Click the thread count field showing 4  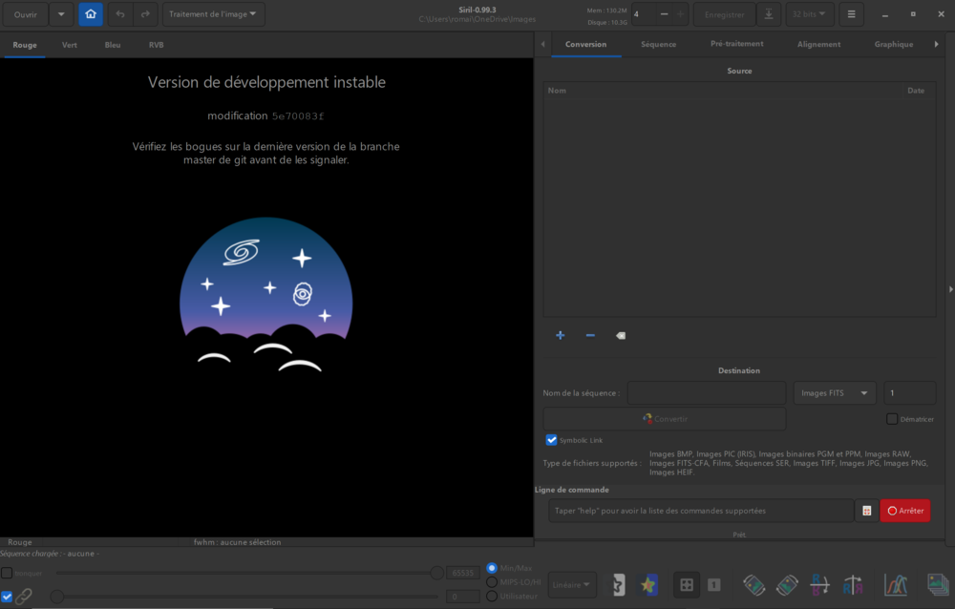(644, 14)
